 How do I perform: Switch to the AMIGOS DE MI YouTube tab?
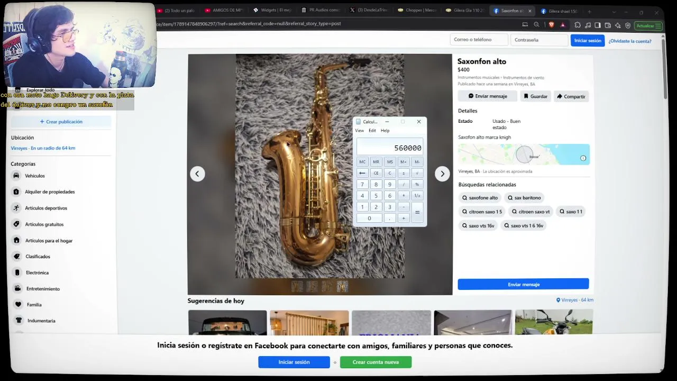pos(224,11)
